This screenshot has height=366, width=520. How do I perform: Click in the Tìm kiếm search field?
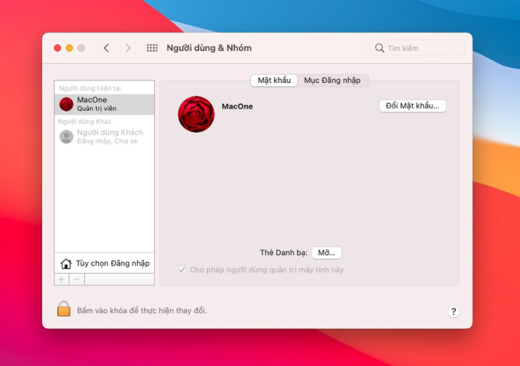pos(417,48)
